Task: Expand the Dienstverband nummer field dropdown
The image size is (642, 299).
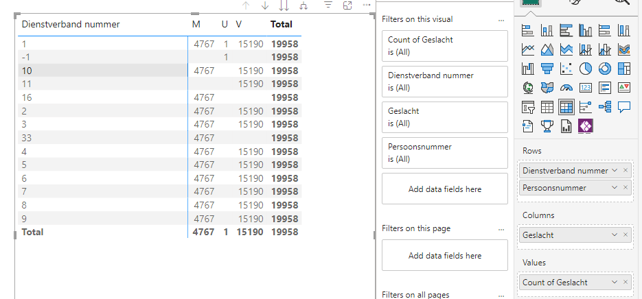Action: coord(615,170)
